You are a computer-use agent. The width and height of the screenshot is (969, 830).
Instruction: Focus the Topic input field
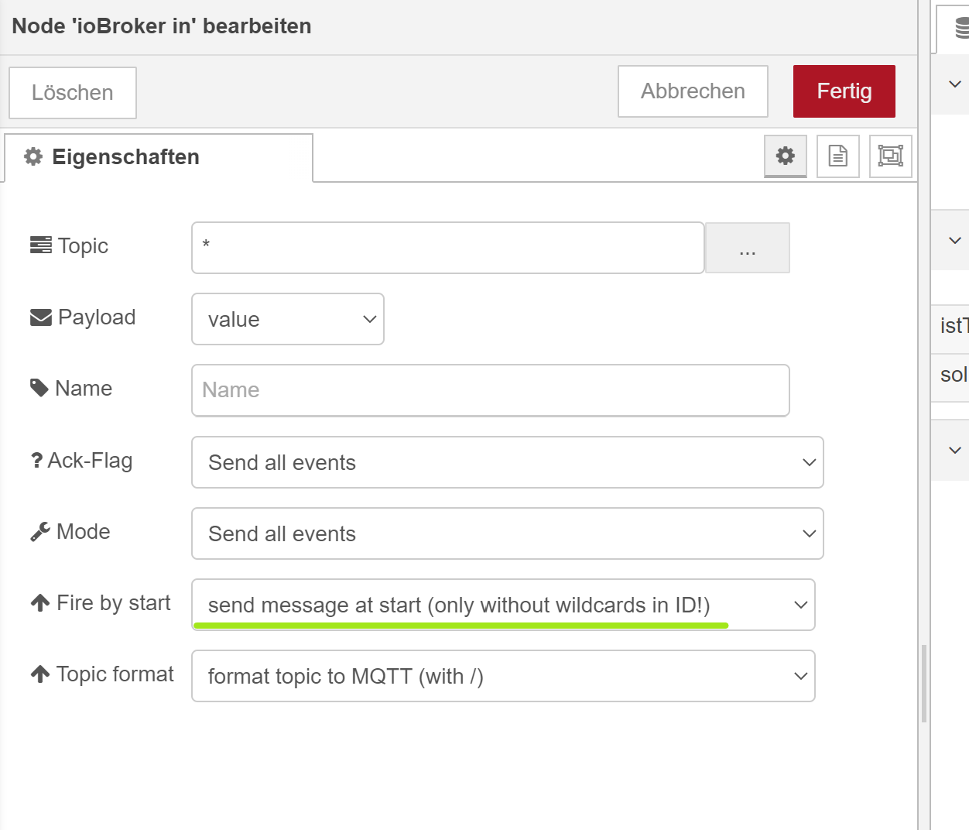448,248
